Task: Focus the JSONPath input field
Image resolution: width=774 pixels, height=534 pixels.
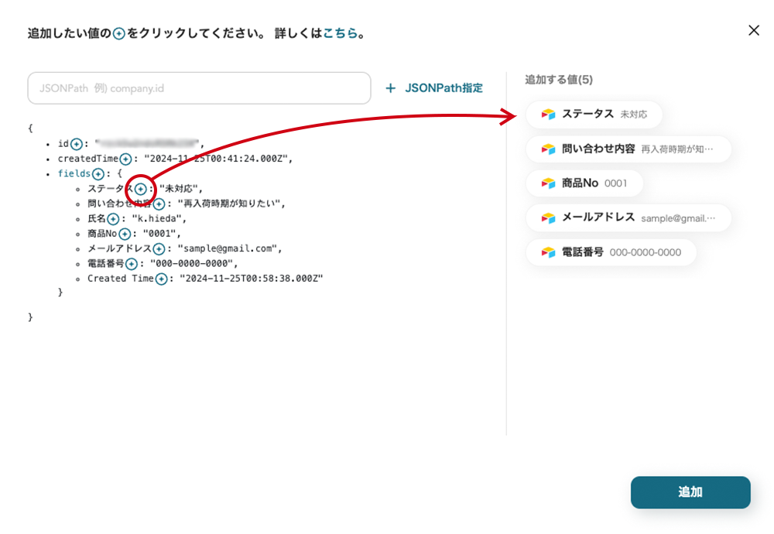Action: tap(199, 88)
